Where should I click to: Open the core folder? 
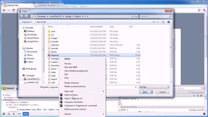click(53, 31)
